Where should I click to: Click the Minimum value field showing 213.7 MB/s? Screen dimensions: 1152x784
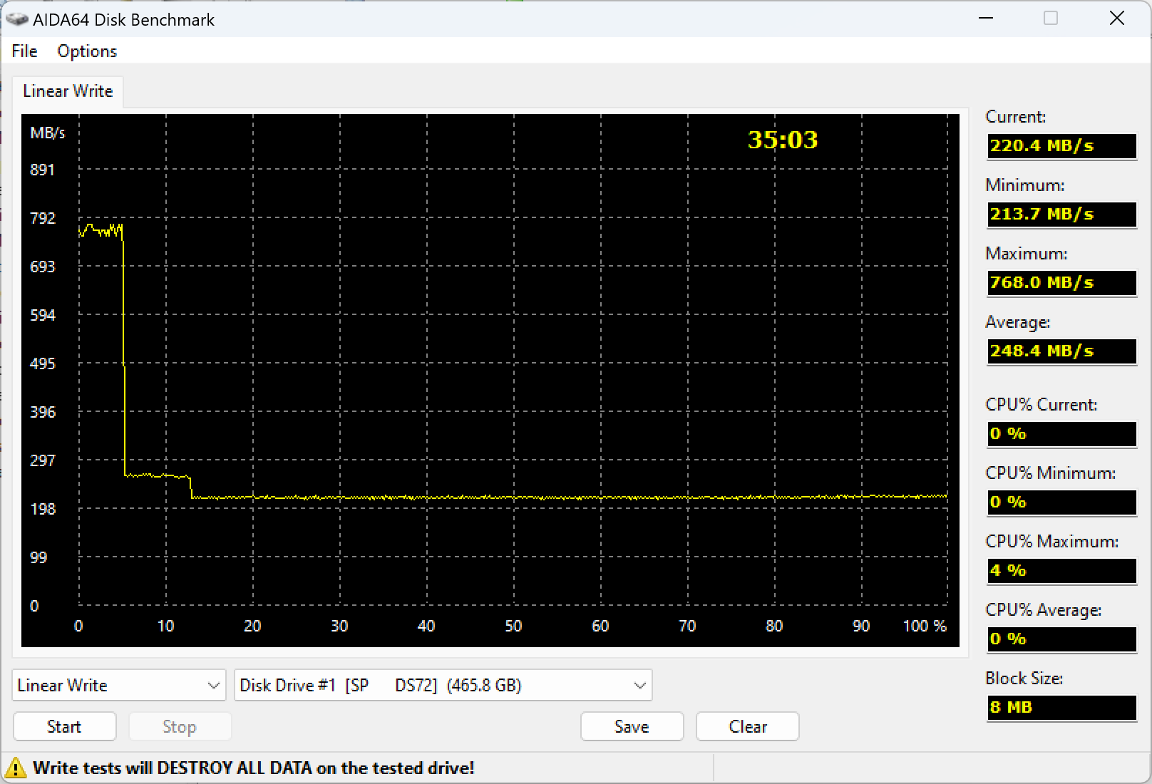(x=1061, y=215)
